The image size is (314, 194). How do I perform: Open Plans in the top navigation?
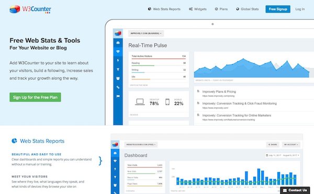[221, 9]
